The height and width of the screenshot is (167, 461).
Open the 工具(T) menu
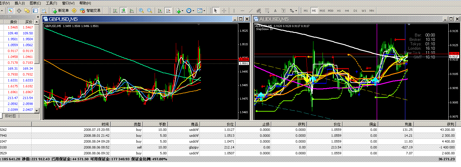(x=51, y=3)
